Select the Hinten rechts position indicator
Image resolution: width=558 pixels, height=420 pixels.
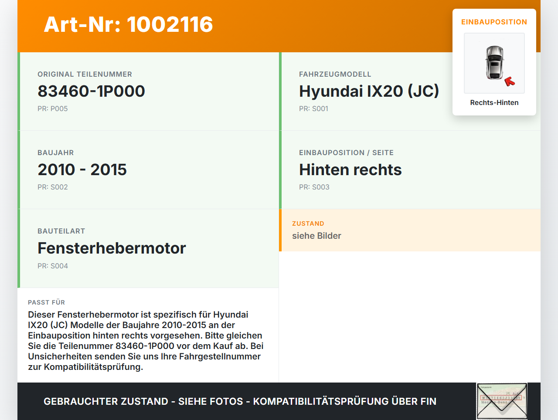[350, 169]
